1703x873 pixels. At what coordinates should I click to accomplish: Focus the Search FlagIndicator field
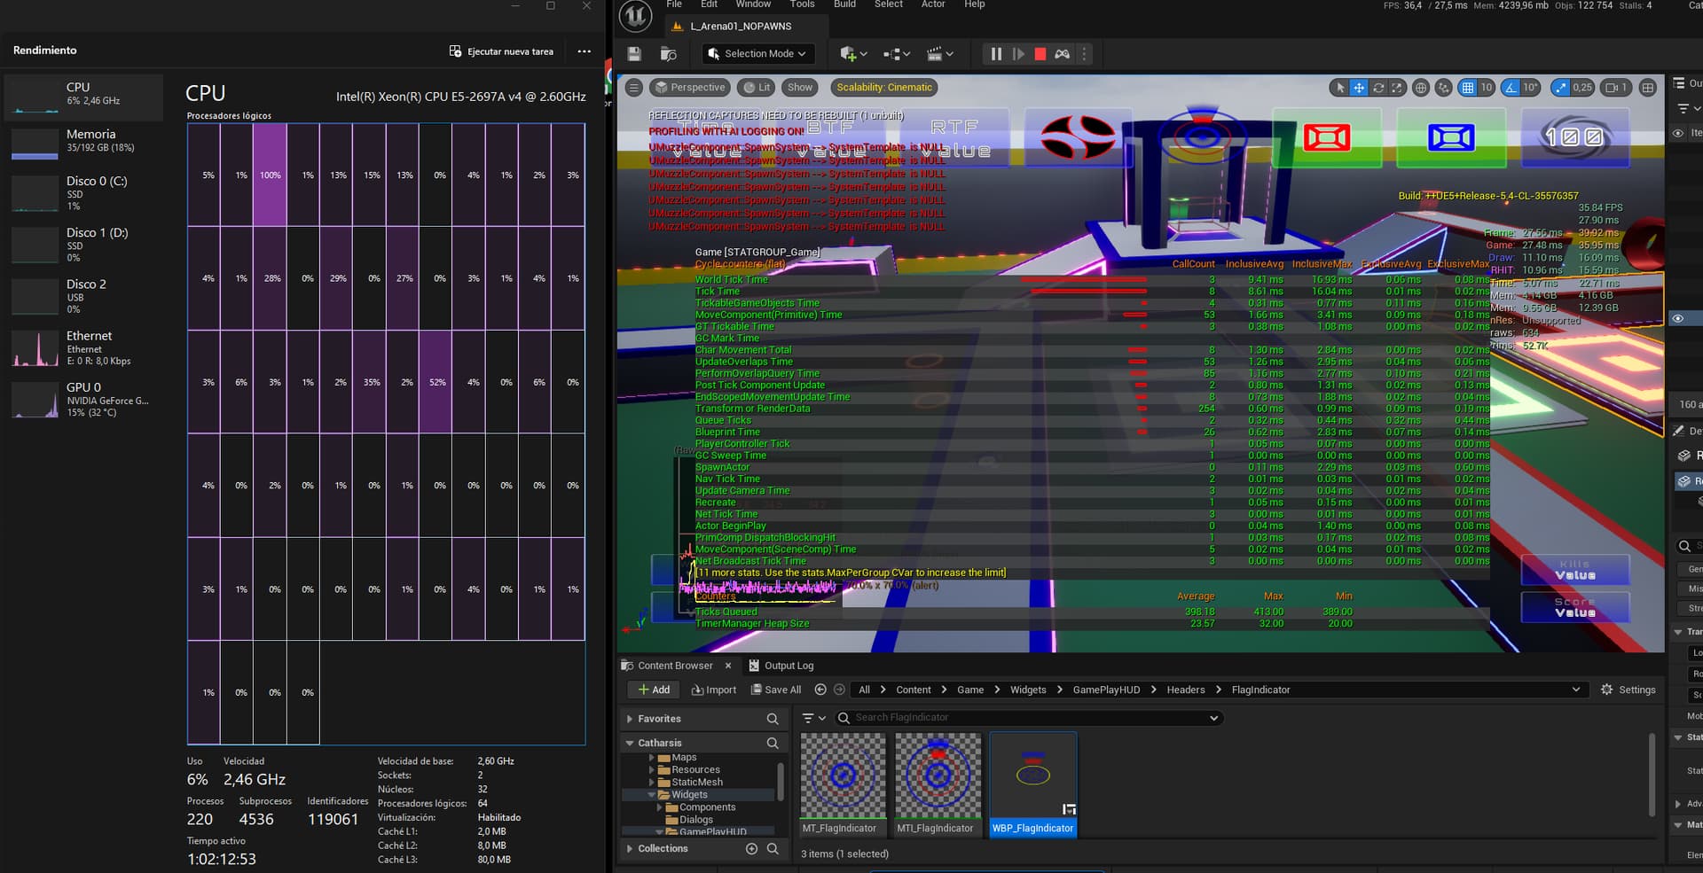point(1029,718)
